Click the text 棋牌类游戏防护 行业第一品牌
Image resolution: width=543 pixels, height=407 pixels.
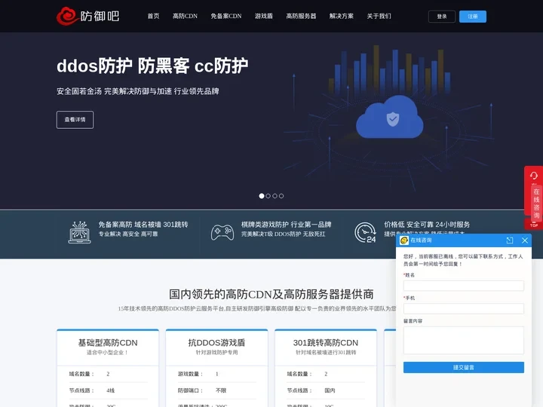(x=287, y=225)
